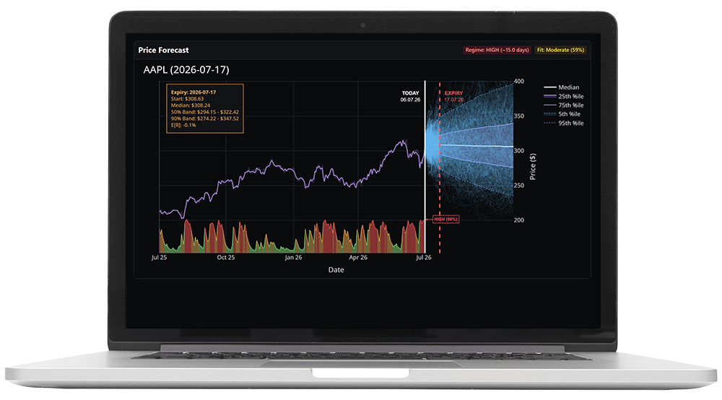The width and height of the screenshot is (722, 400).
Task: Click the AAPL (2026-07-17) chart title
Action: point(186,69)
